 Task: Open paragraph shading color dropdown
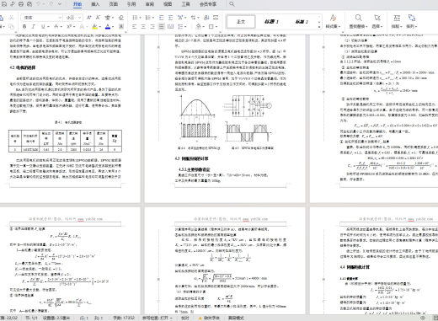tap(203, 27)
